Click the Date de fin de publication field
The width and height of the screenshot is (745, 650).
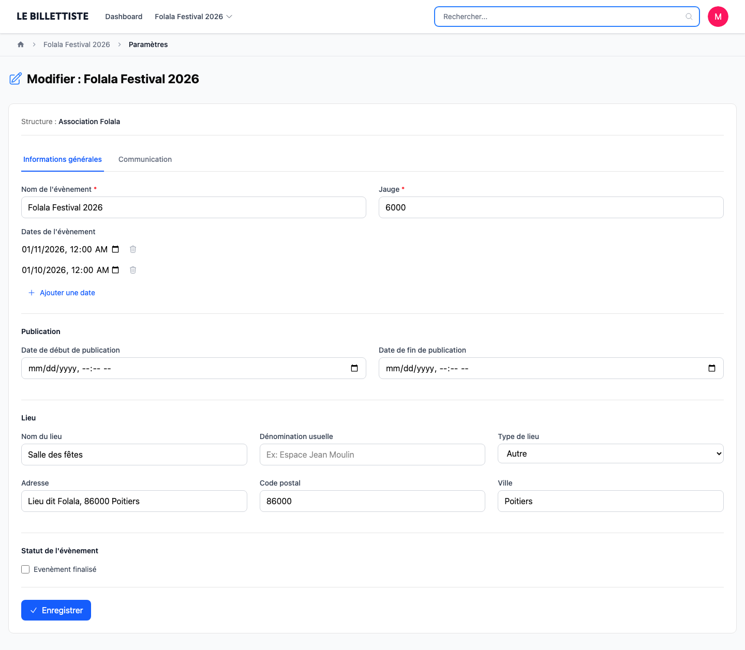551,368
